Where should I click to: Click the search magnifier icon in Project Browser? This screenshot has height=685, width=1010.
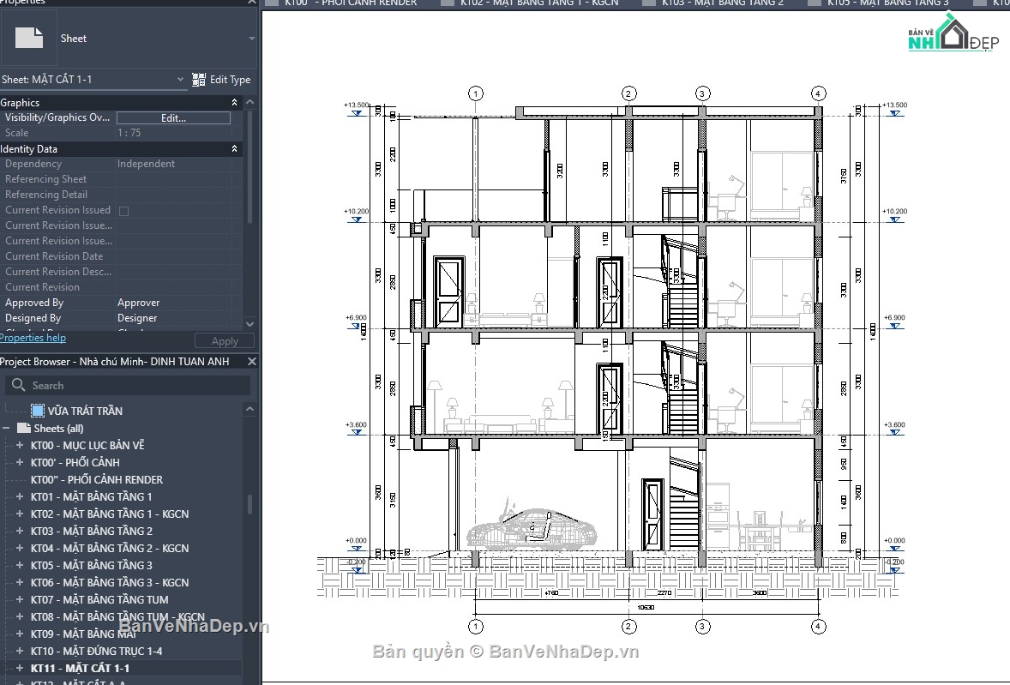18,384
